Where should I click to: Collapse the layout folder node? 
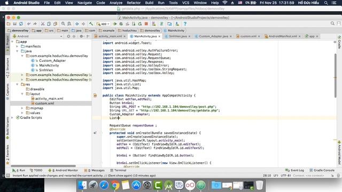(x=22, y=94)
